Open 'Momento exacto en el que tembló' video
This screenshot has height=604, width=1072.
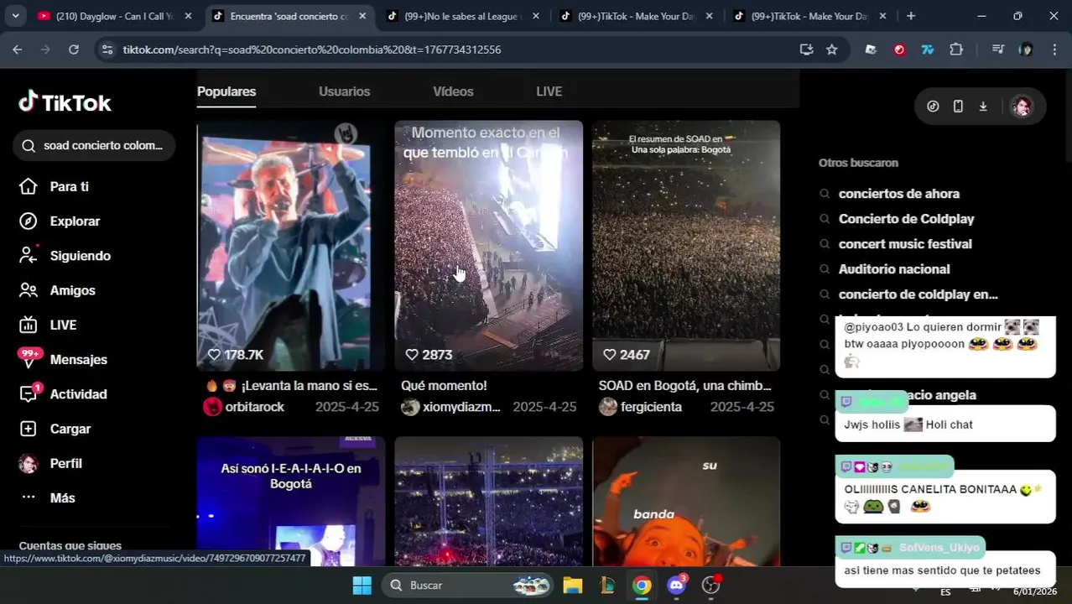pyautogui.click(x=488, y=245)
